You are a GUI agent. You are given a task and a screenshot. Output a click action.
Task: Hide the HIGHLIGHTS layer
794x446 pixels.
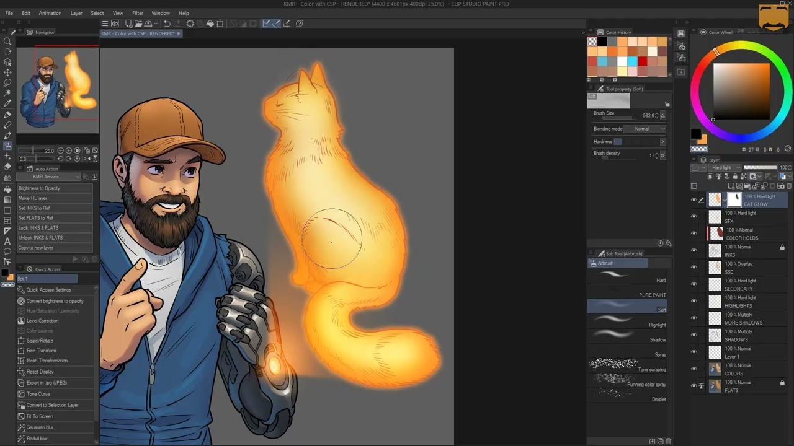(694, 301)
